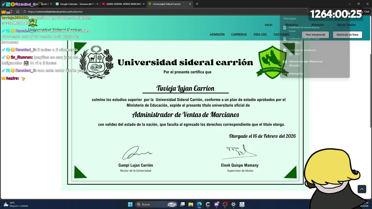Viewport: 372px width, 209px height.
Task: Click the scroll-to-top arrow button
Action: coord(362,189)
